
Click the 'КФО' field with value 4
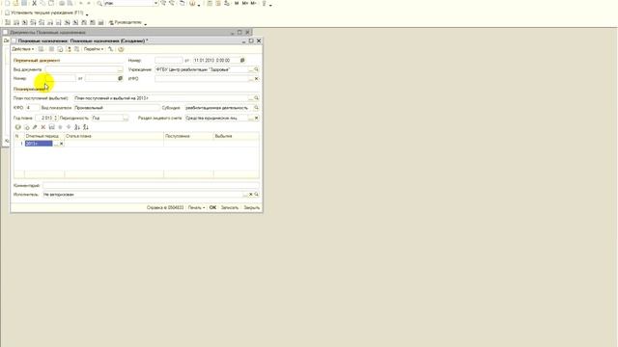pyautogui.click(x=32, y=107)
